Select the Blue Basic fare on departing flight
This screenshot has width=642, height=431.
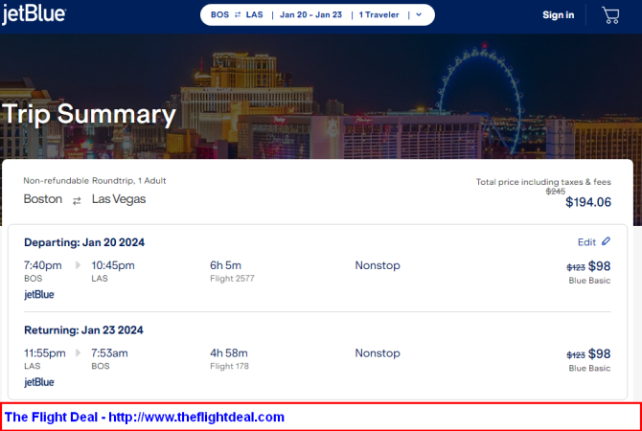pos(589,281)
